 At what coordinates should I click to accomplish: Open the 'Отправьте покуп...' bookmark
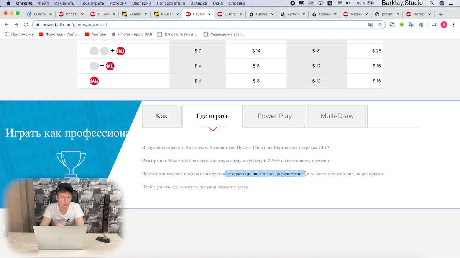coord(177,34)
